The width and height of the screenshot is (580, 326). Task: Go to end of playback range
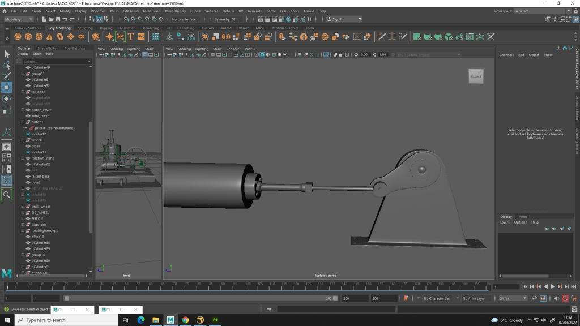(x=574, y=286)
